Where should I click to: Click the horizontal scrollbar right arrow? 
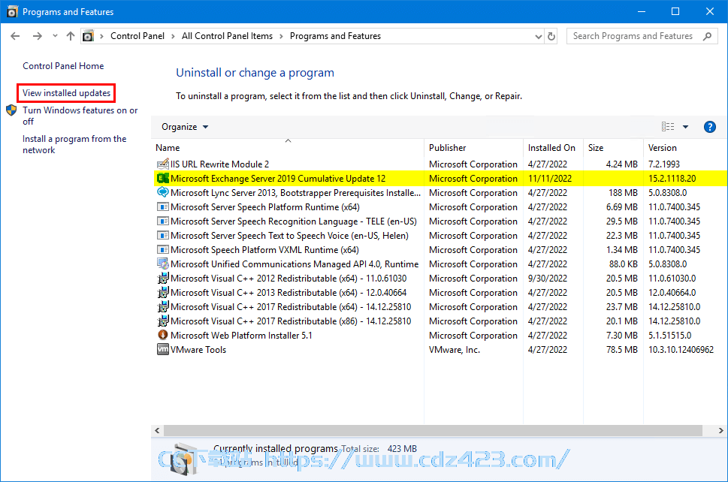point(720,430)
